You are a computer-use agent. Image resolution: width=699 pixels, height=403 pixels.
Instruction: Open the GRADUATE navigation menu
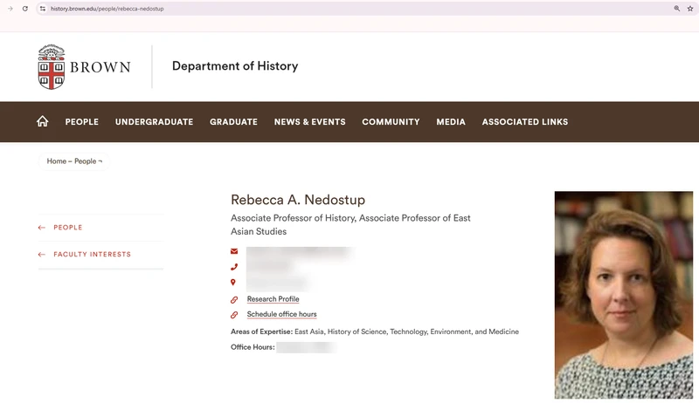click(x=233, y=122)
